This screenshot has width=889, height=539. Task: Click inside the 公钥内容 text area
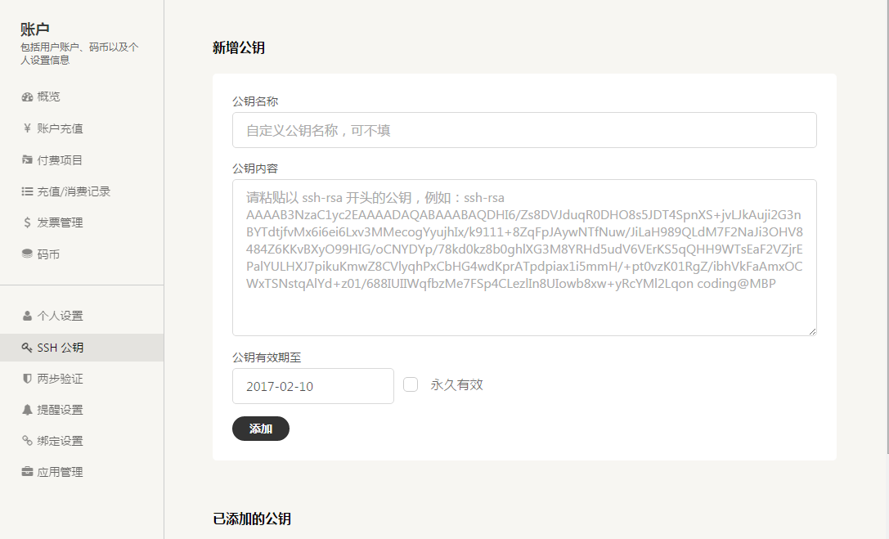click(524, 258)
